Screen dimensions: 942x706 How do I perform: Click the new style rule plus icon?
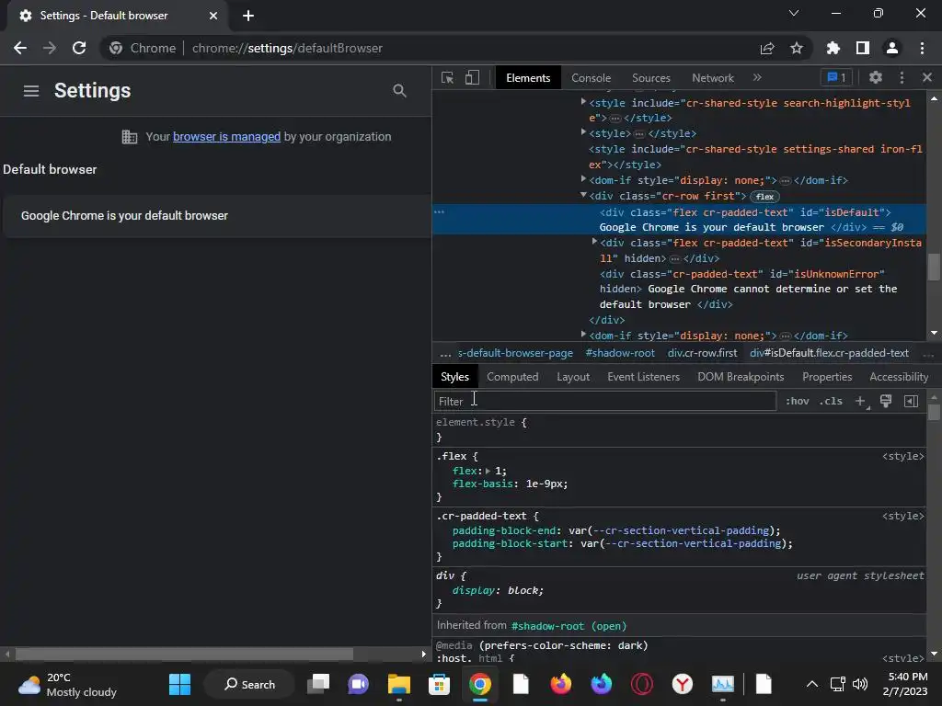tap(861, 402)
